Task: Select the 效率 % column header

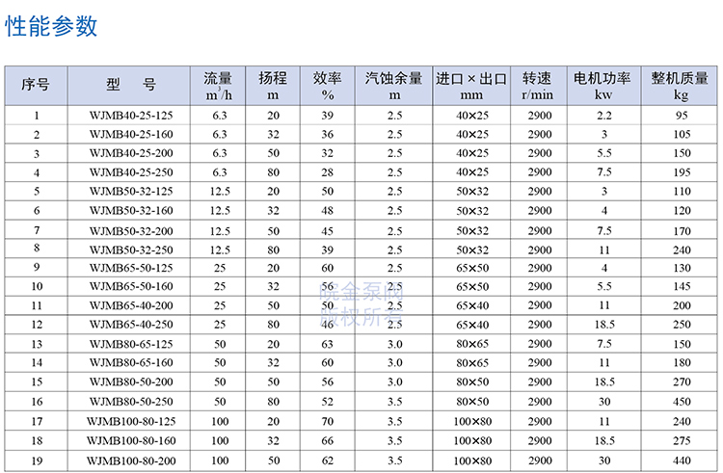Action: [x=327, y=86]
